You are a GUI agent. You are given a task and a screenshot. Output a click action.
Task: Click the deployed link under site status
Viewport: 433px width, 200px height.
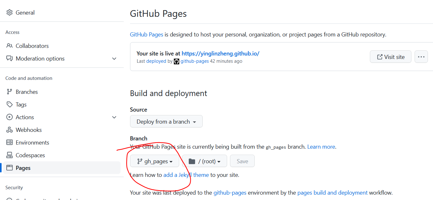pyautogui.click(x=156, y=61)
